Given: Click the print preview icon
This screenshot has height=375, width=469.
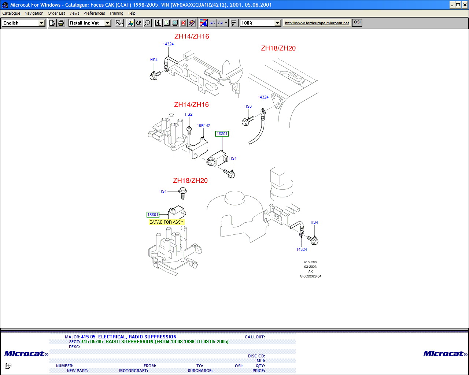Looking at the screenshot, I should click(52, 23).
